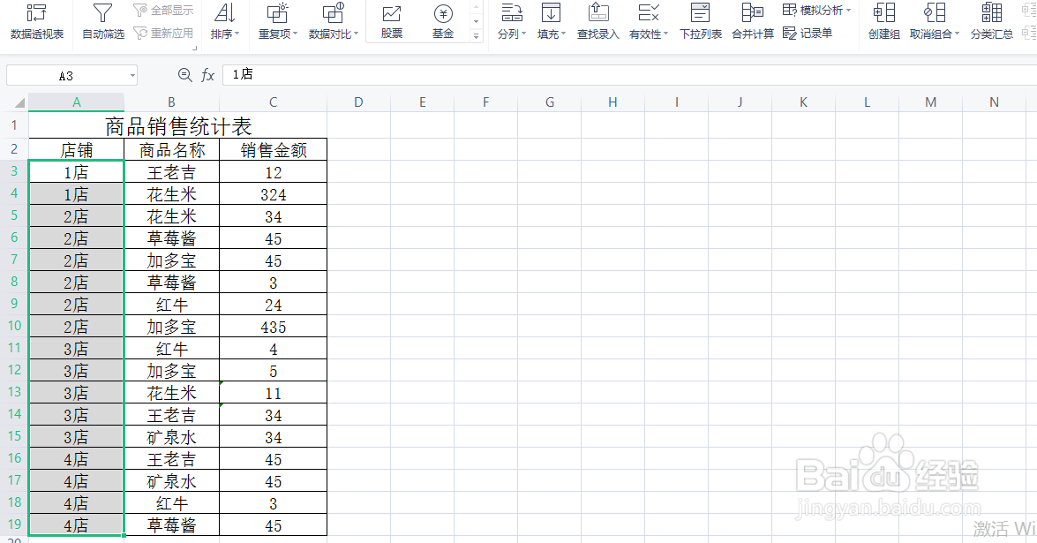Click 全部显示 show all
Image resolution: width=1037 pixels, height=543 pixels.
(x=163, y=11)
